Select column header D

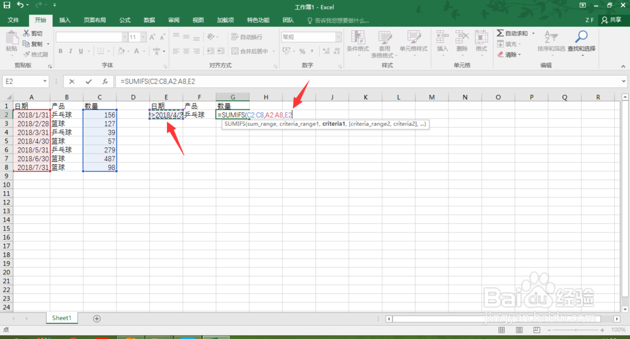(x=133, y=97)
